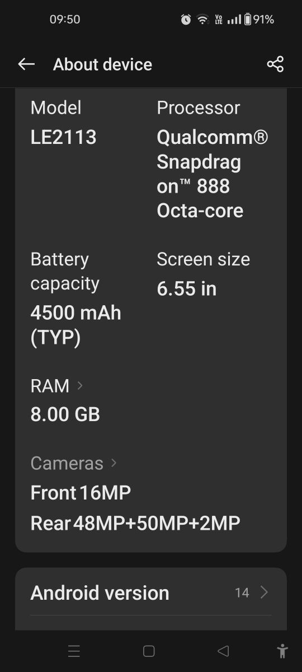Screen dimensions: 302x672
Task: Open Android version chevron arrow
Action: (x=265, y=592)
